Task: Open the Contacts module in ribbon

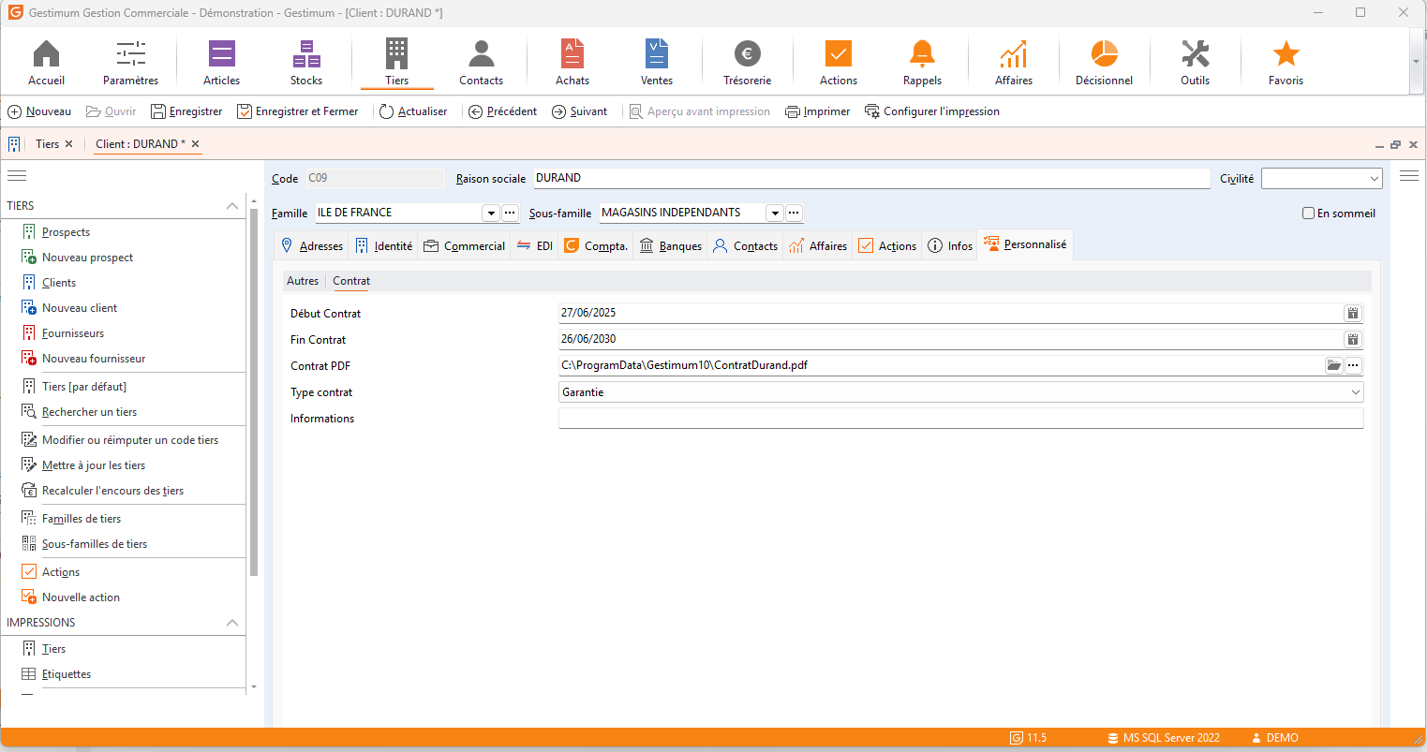Action: tap(482, 63)
